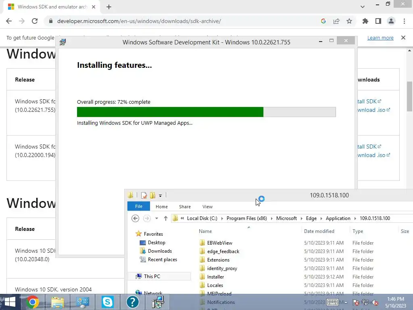Screen dimensions: 413x310
Task: Open Google search side icon in address bar
Action: (323, 21)
